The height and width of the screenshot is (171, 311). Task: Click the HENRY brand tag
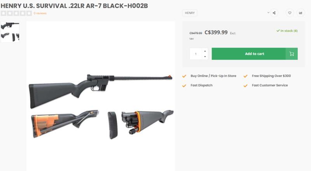coord(190,13)
